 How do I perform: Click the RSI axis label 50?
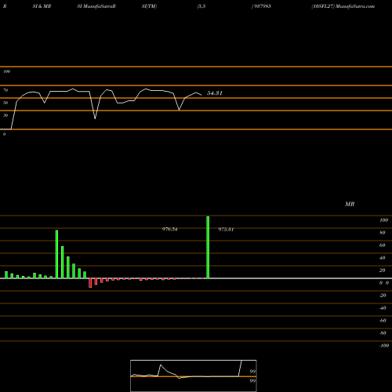[5, 103]
